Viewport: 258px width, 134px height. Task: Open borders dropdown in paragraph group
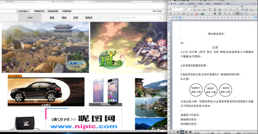(x=253, y=13)
